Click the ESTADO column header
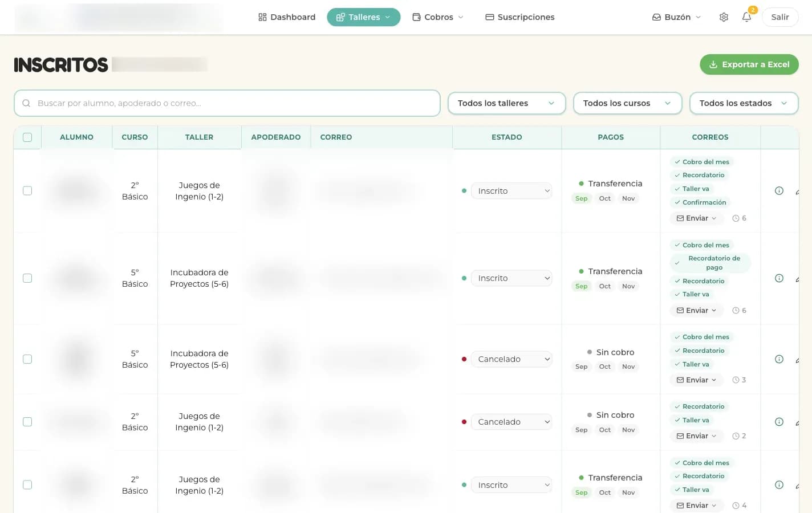Screen dimensions: 812x513 [507, 137]
